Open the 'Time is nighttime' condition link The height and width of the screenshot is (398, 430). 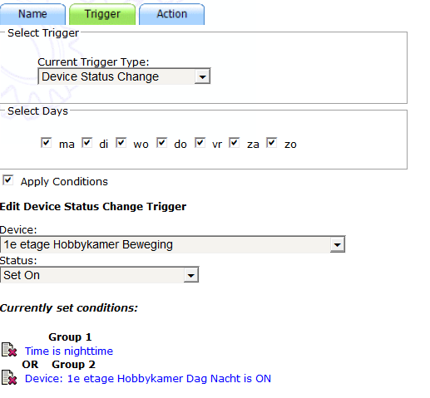(x=69, y=351)
